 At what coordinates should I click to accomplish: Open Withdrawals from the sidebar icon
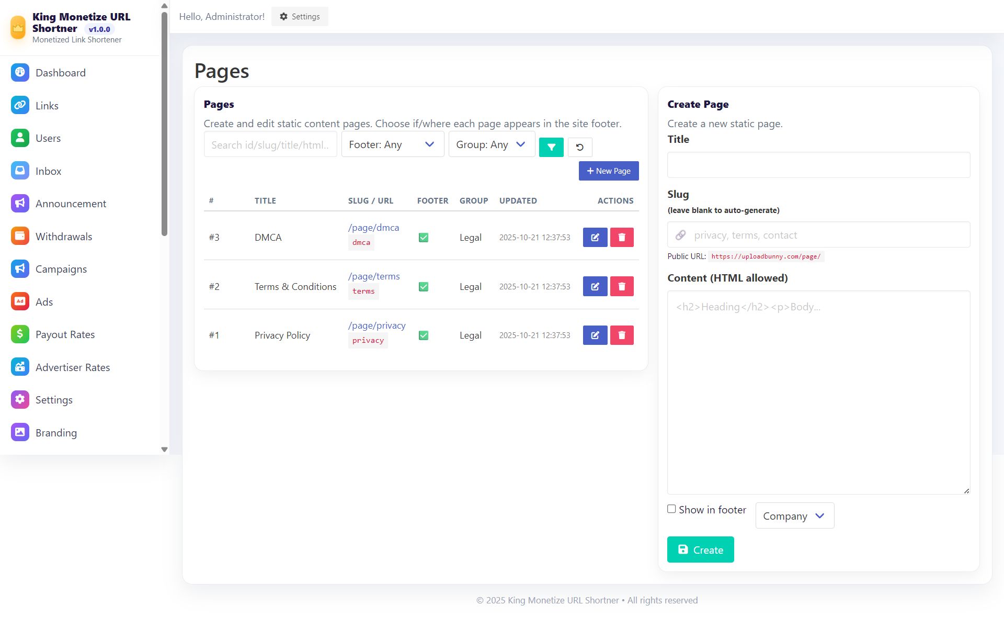(20, 237)
